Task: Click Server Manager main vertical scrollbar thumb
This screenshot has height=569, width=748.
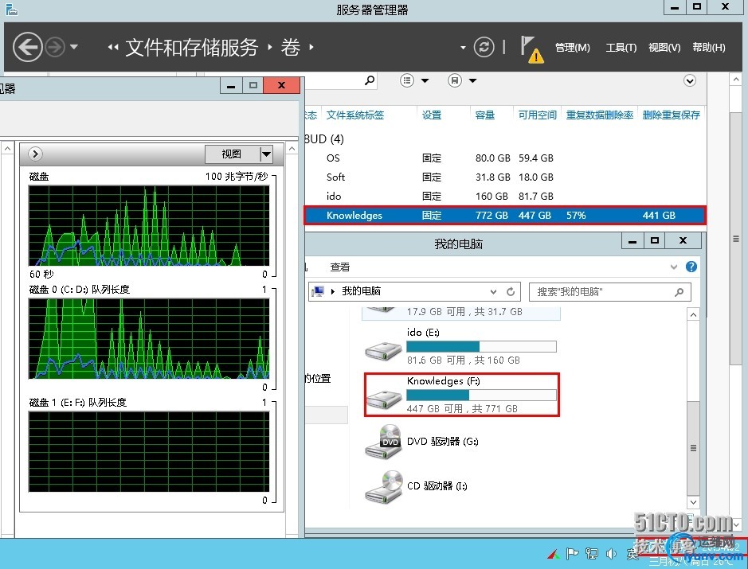Action: pos(736,238)
